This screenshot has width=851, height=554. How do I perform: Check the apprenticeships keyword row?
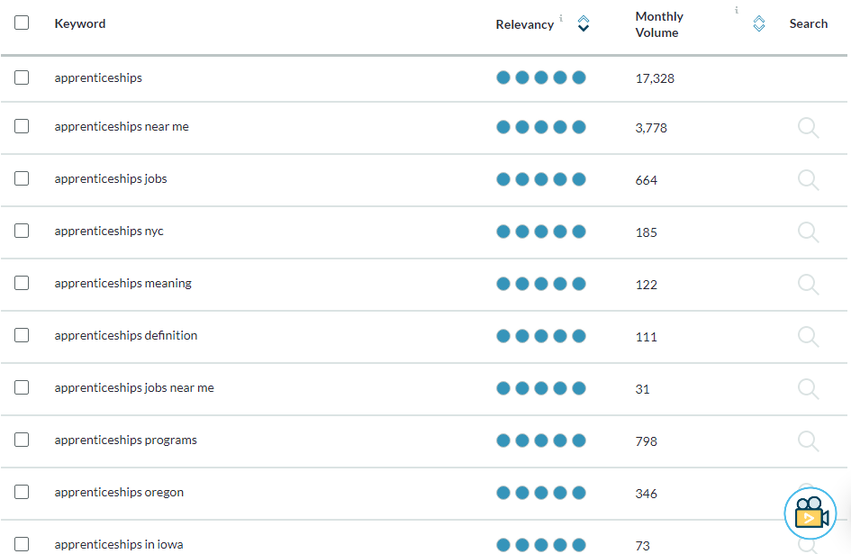coord(22,77)
